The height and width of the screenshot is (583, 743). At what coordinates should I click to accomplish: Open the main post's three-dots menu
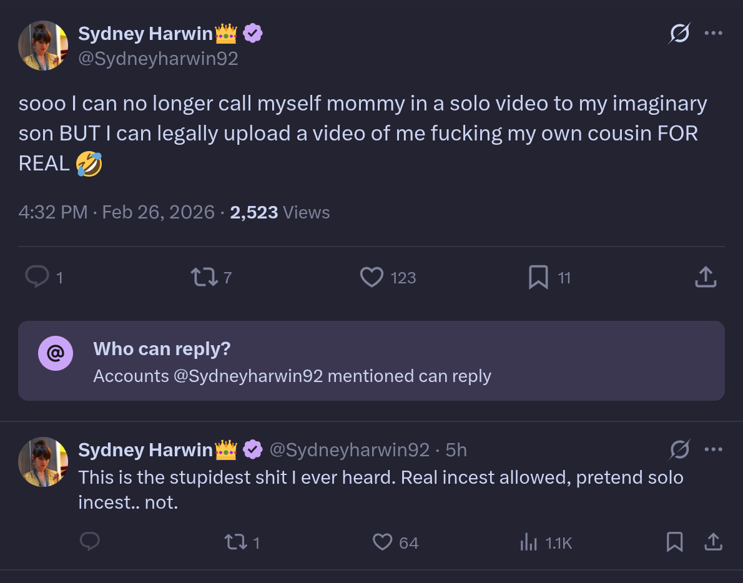click(x=713, y=33)
